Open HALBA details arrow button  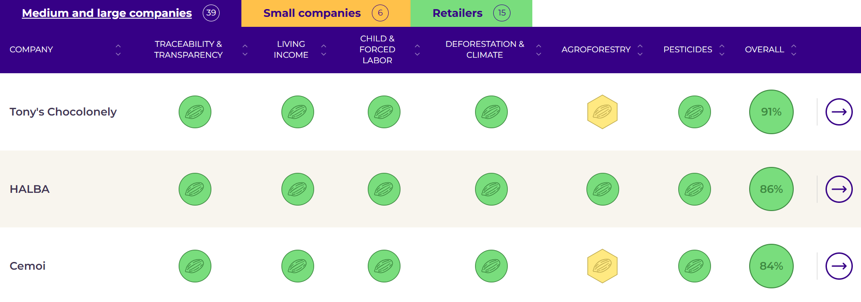pyautogui.click(x=839, y=189)
